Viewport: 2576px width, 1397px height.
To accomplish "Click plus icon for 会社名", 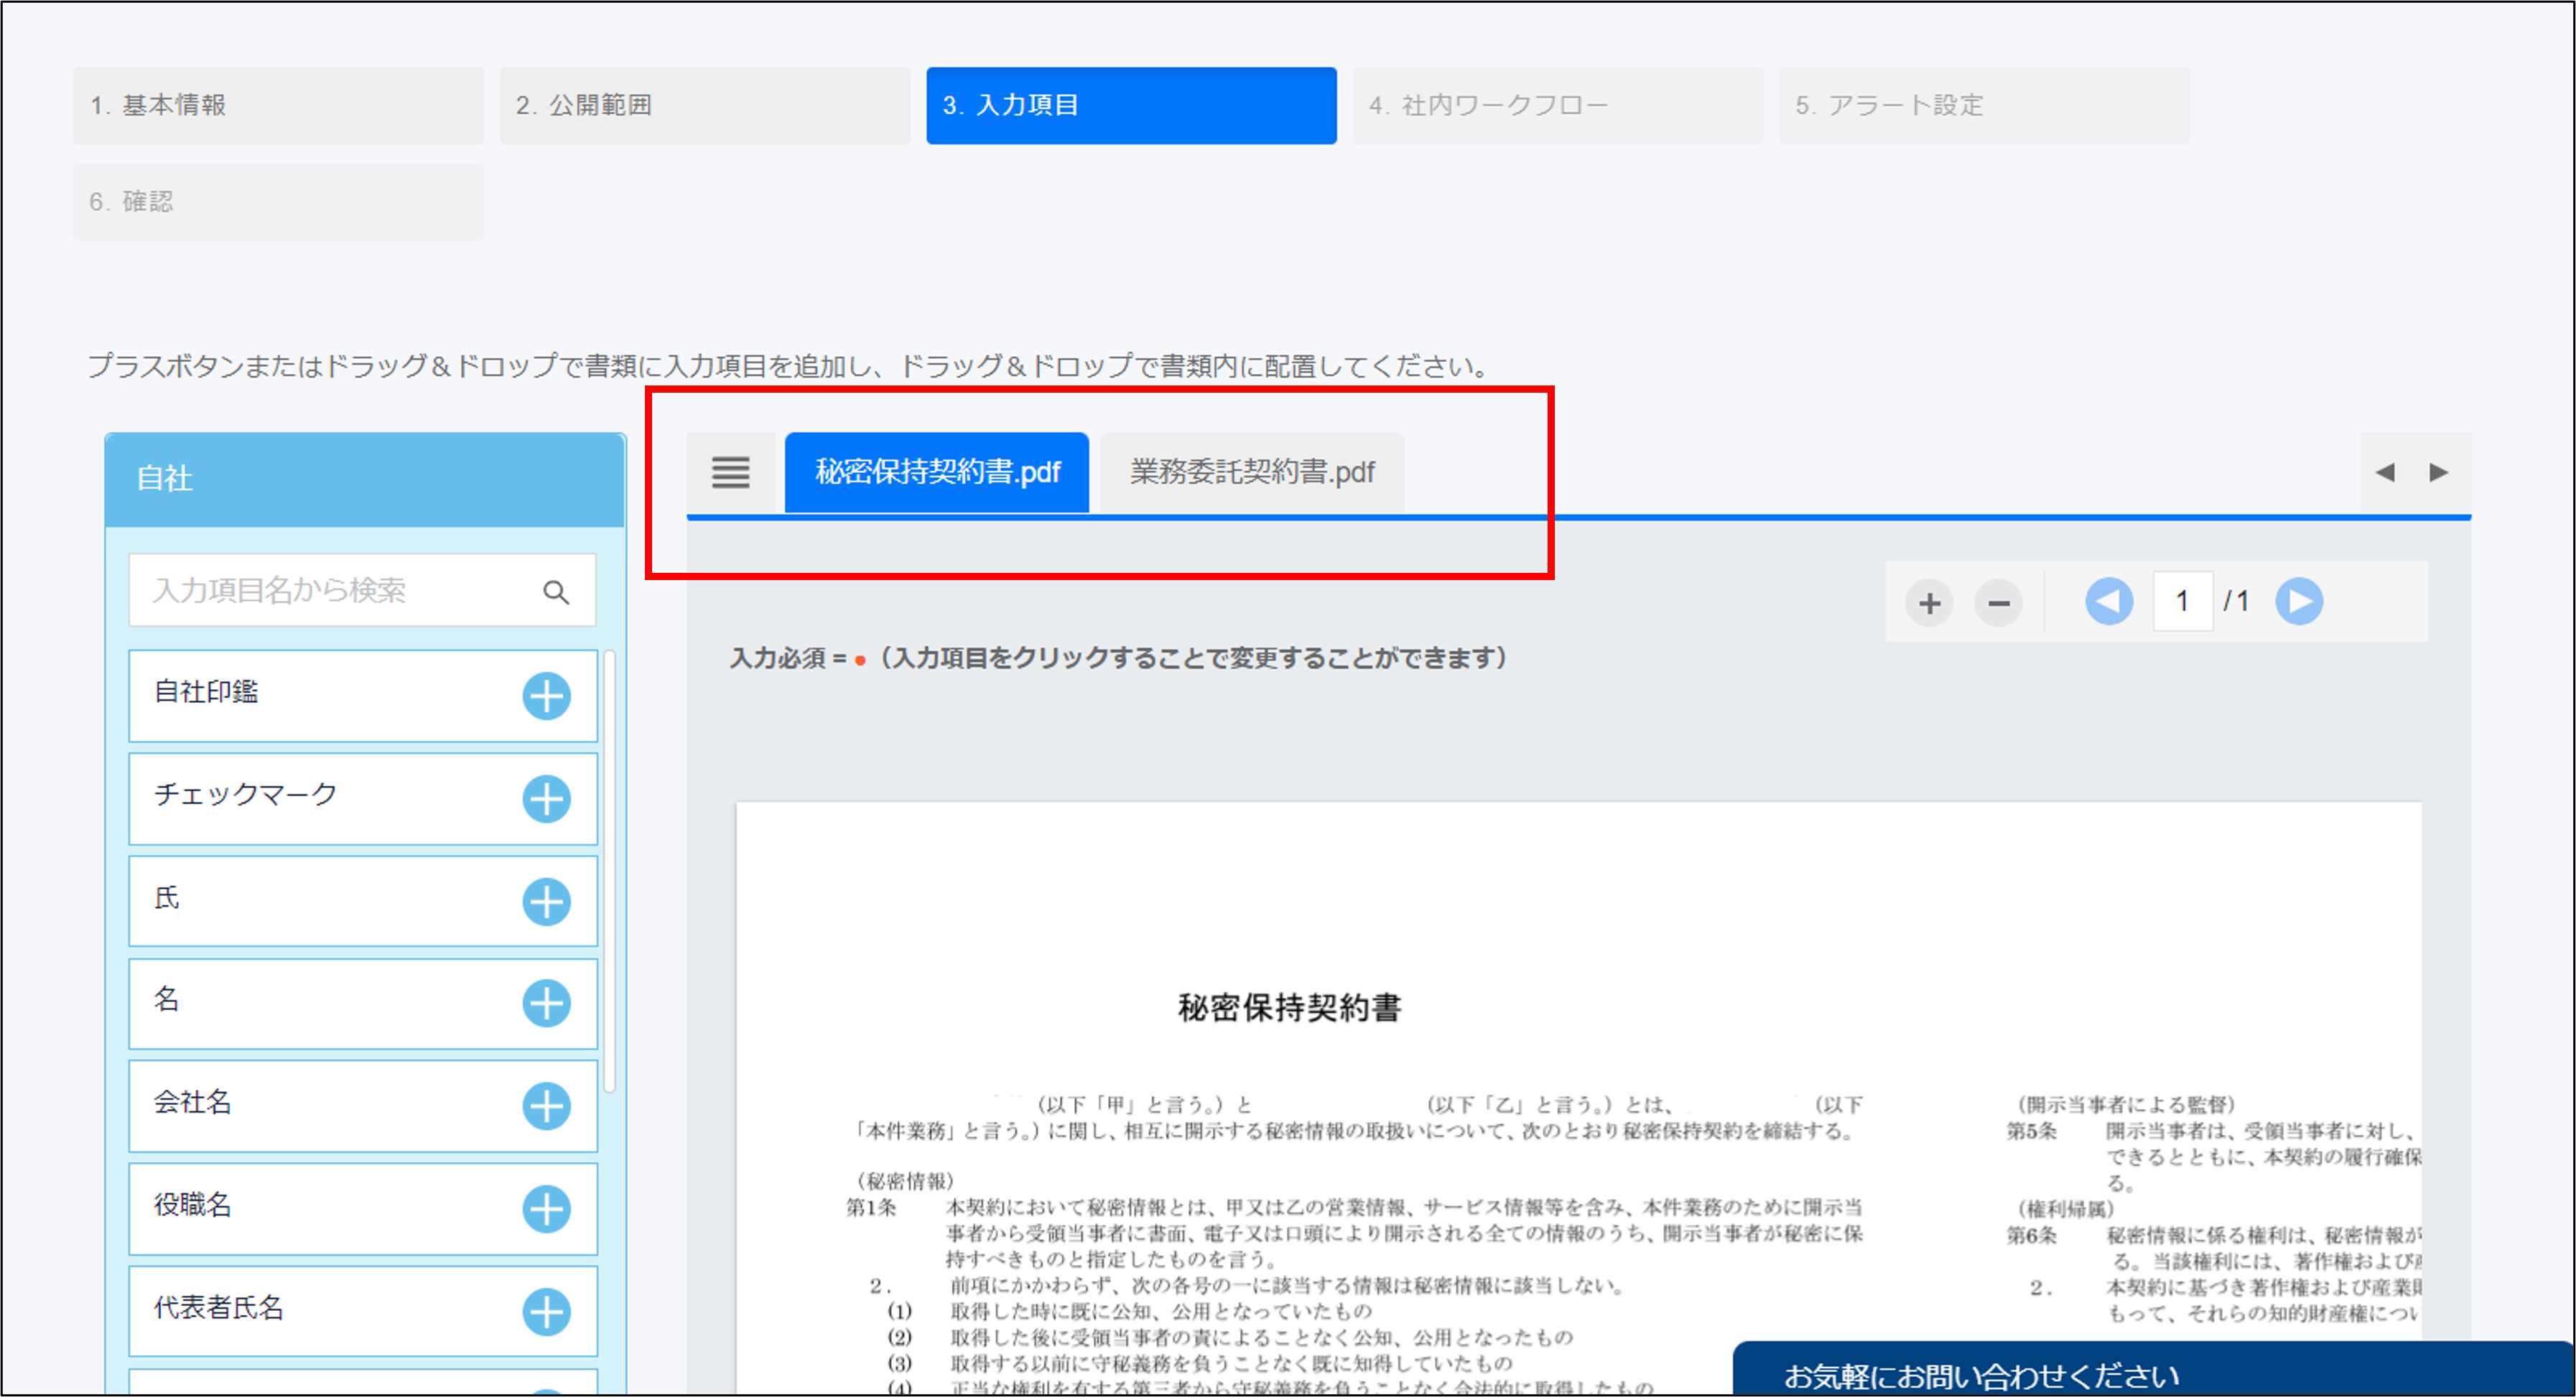I will tap(546, 1106).
